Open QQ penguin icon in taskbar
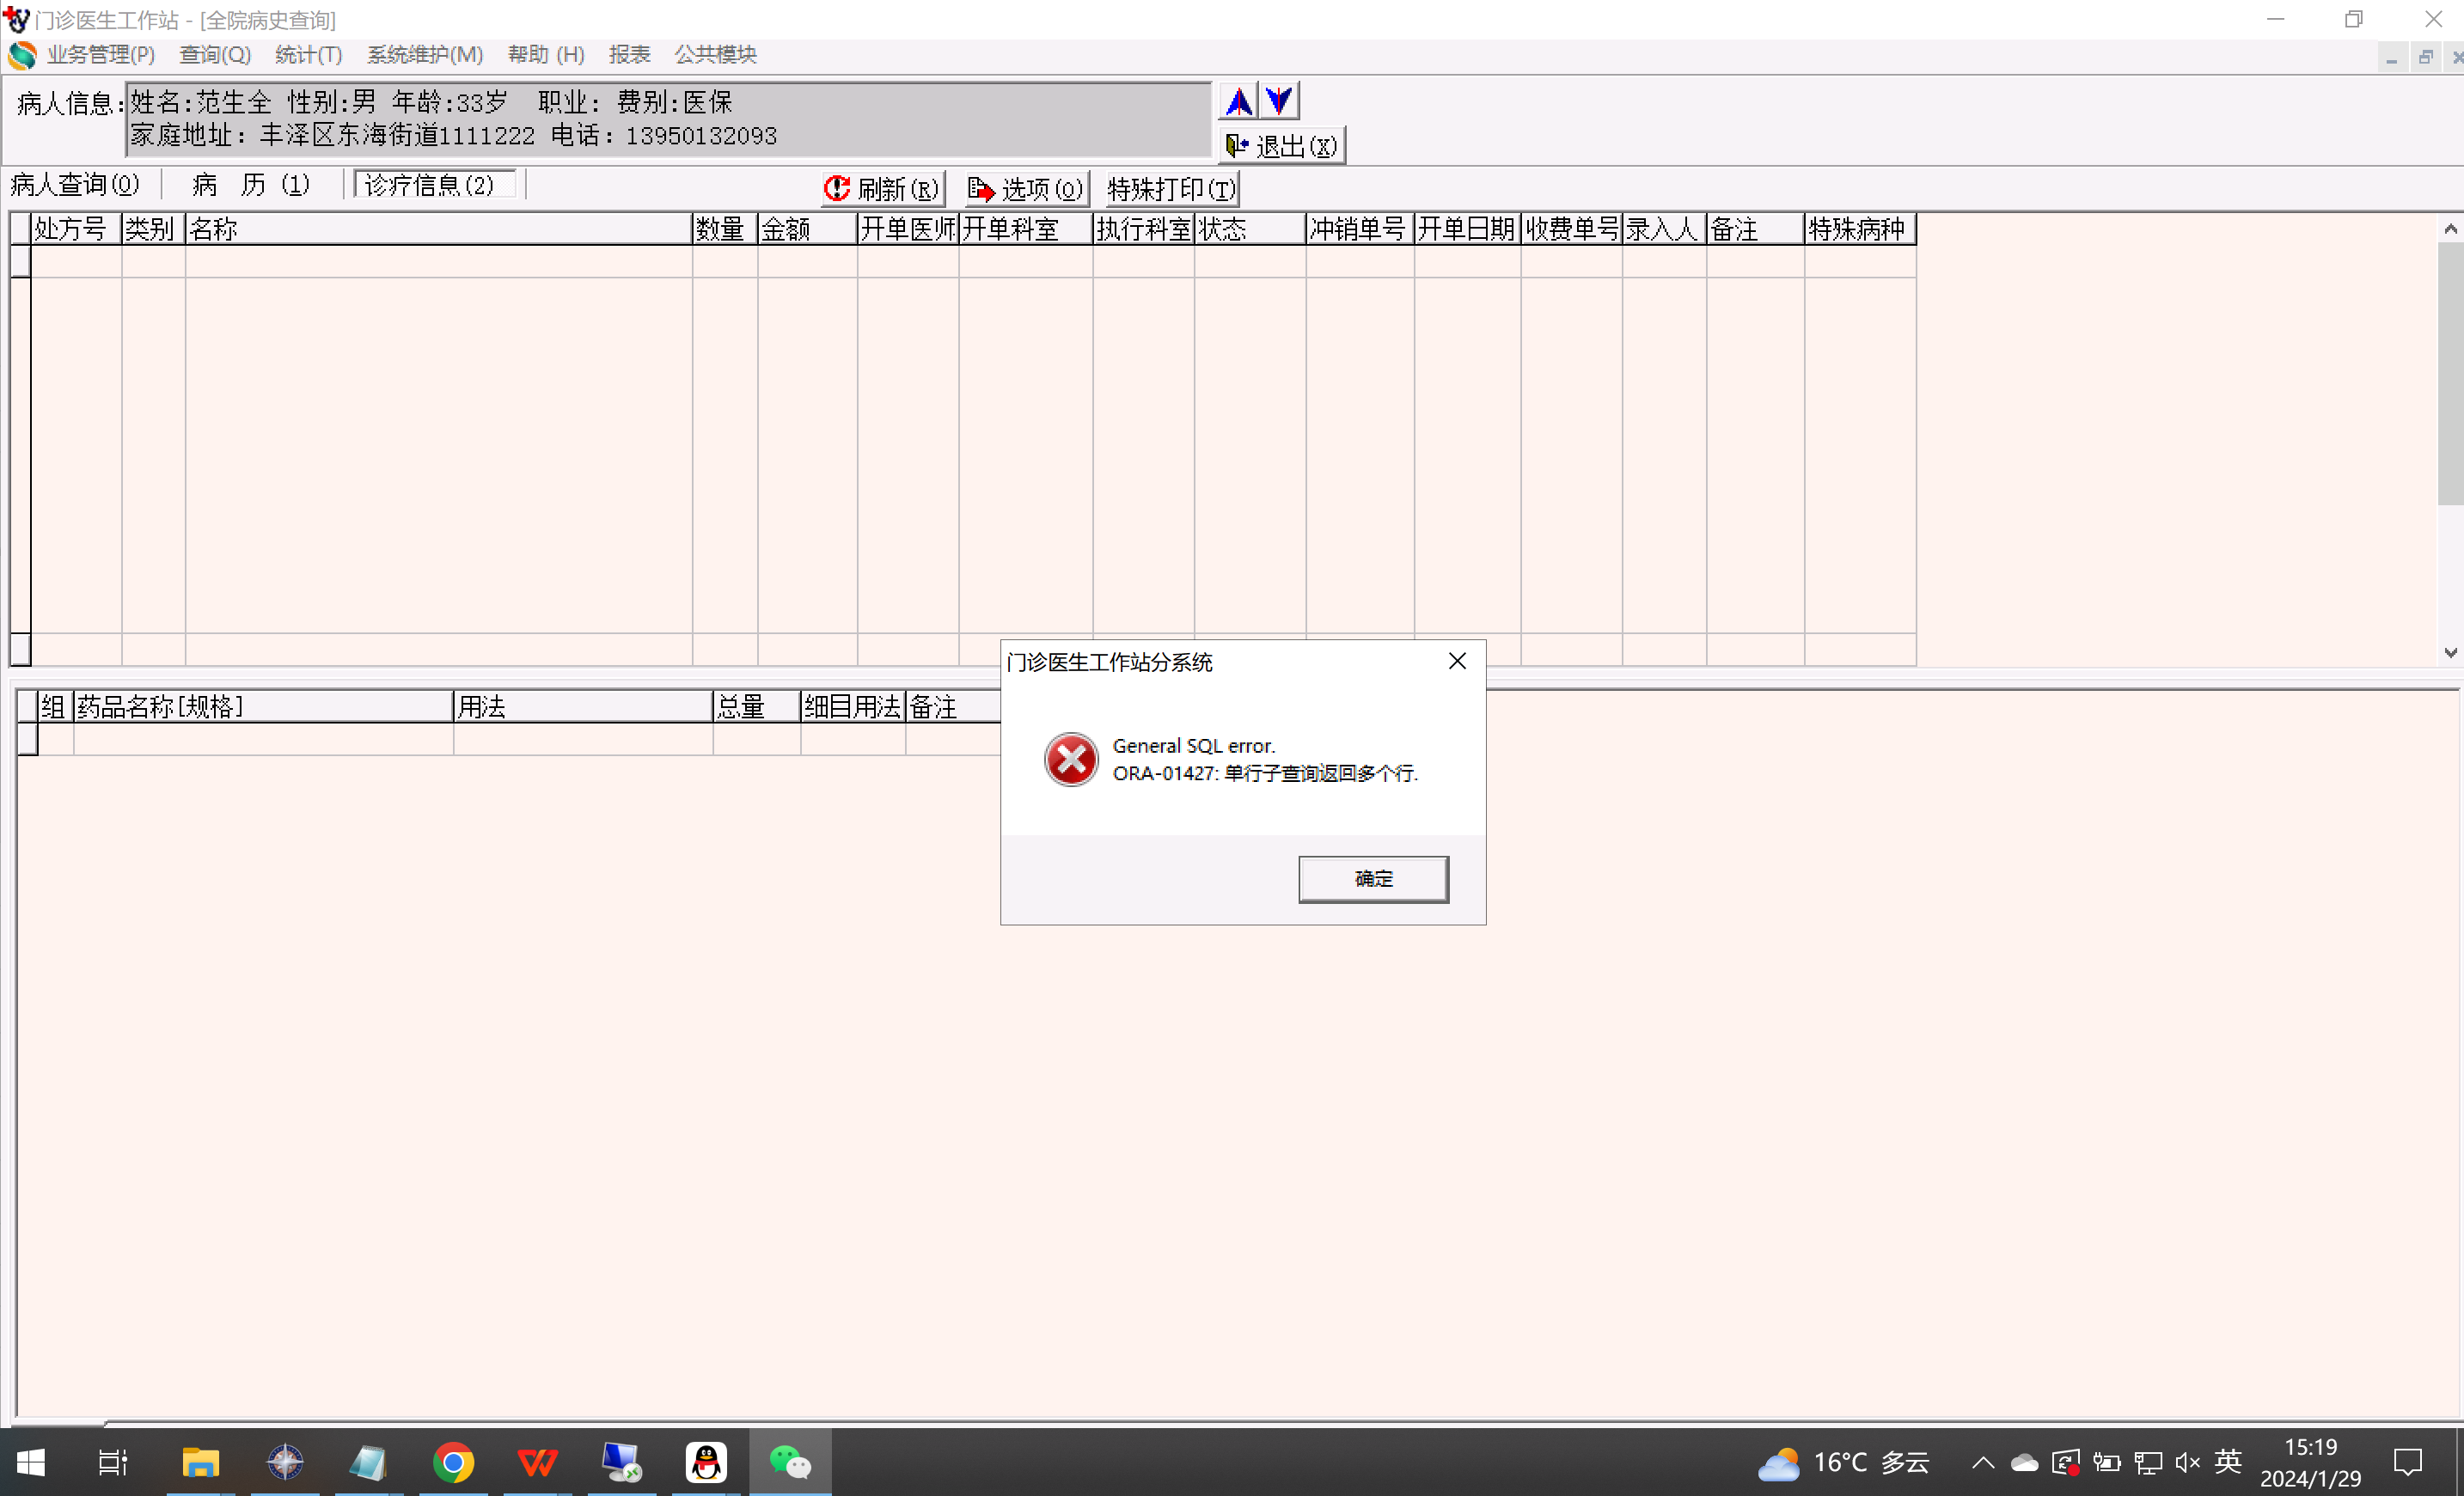The image size is (2464, 1496). 706,1463
